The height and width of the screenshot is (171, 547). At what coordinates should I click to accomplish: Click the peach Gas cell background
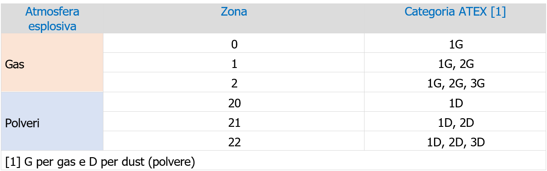pyautogui.click(x=52, y=63)
